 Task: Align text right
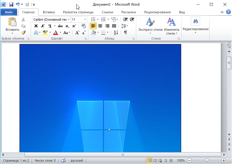[x=107, y=26]
